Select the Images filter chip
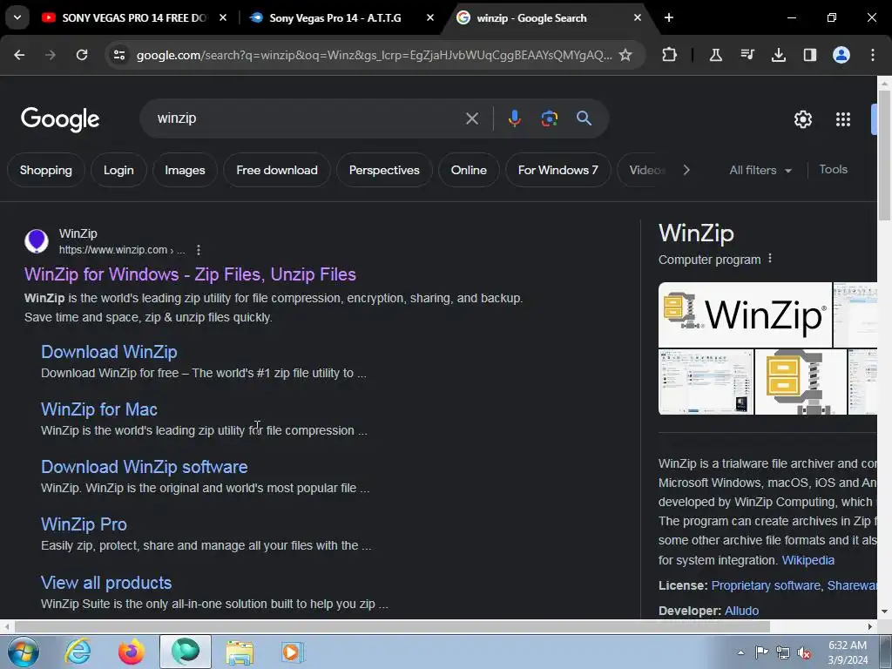 [185, 170]
